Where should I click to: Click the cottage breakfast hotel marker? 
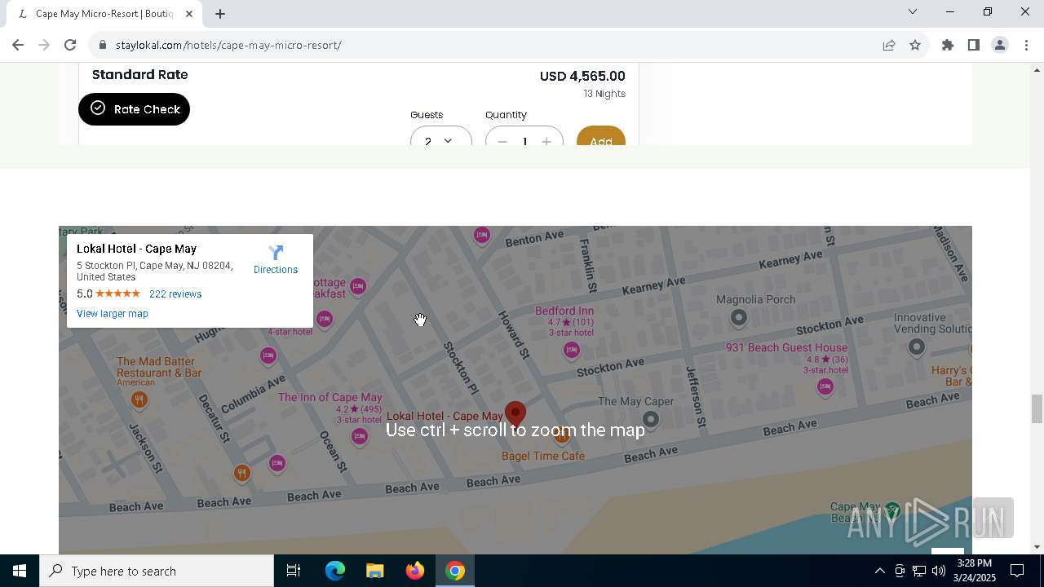pyautogui.click(x=358, y=286)
